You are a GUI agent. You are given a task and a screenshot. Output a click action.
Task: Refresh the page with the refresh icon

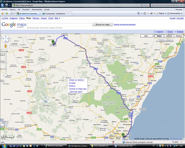144,5
